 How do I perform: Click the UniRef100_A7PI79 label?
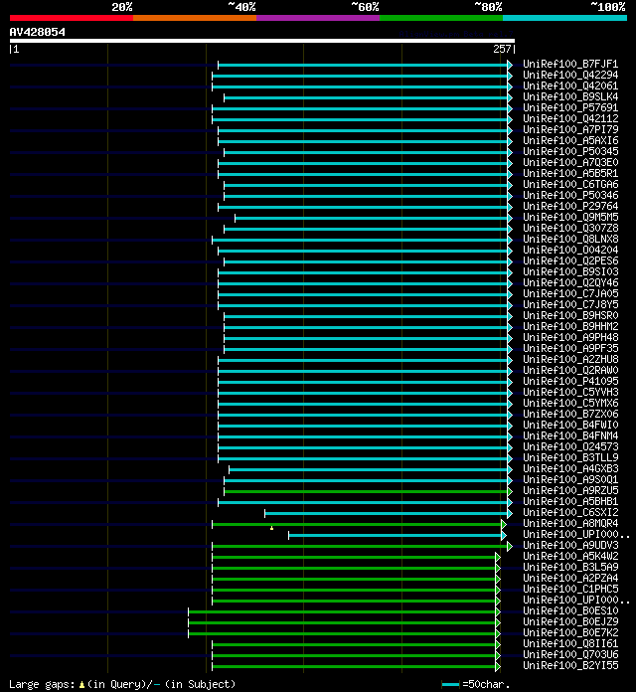point(570,129)
